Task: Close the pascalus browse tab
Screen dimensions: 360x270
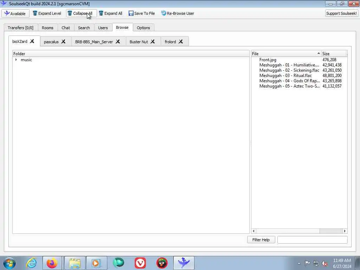Action: click(63, 41)
